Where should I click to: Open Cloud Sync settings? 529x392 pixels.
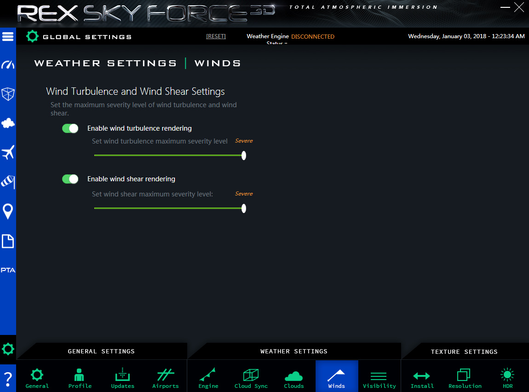[x=251, y=378]
